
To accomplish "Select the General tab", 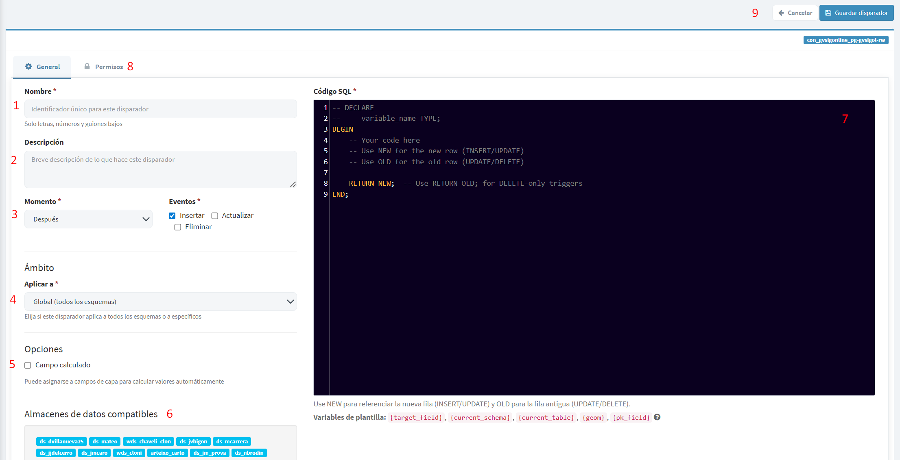I will [42, 67].
